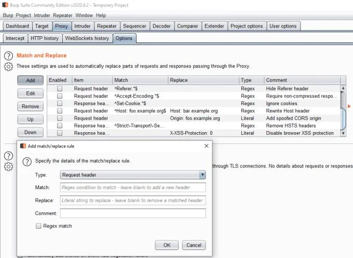Open the Burp menu

click(x=8, y=15)
